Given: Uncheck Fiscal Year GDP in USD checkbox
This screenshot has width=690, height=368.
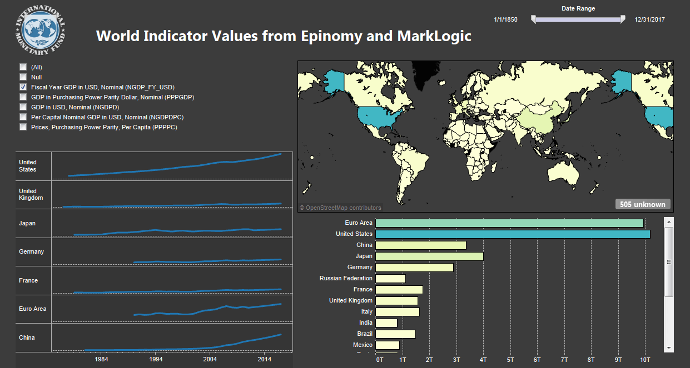Looking at the screenshot, I should tap(23, 87).
